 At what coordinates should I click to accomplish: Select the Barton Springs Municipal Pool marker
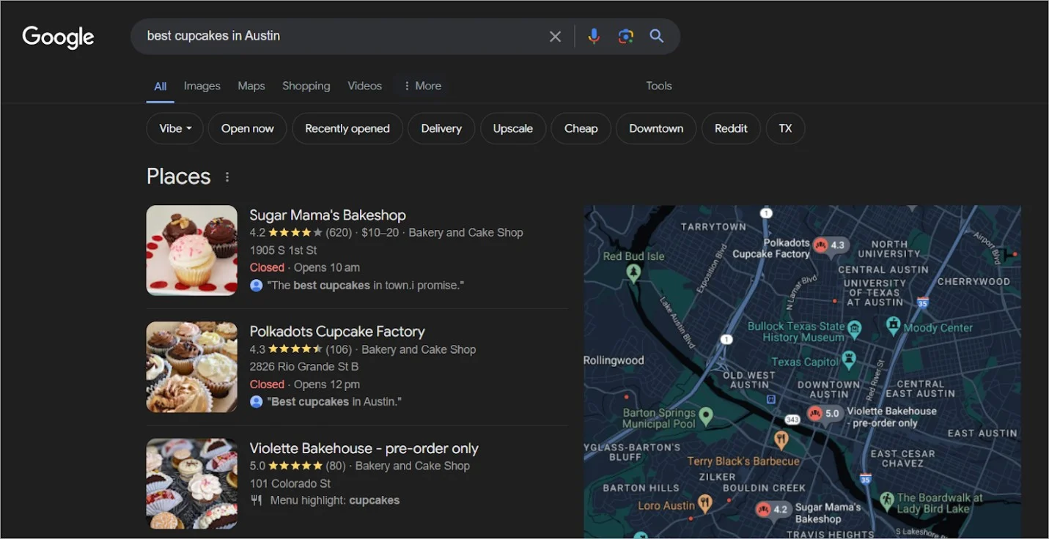(x=706, y=416)
